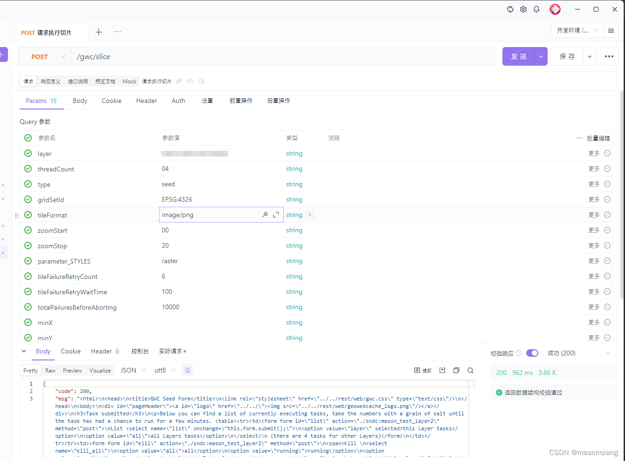This screenshot has height=461, width=625.
Task: Copy response body using copy icon
Action: [x=456, y=370]
